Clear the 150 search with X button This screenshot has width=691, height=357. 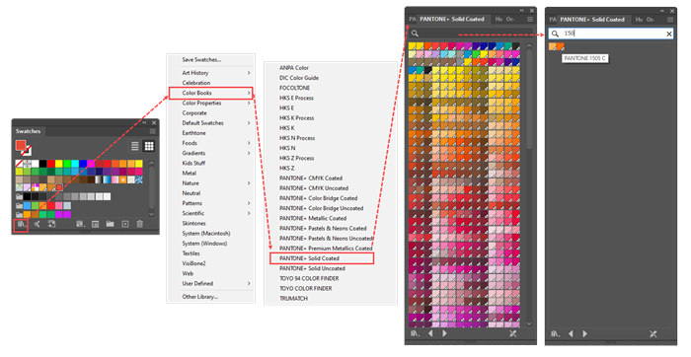point(669,34)
